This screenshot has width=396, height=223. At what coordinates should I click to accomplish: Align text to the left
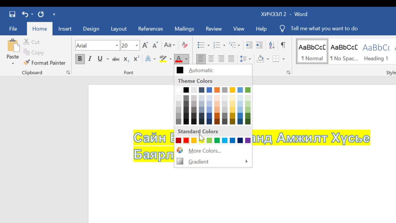click(201, 59)
